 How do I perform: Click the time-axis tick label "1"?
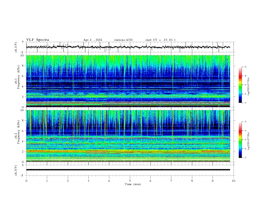[x=47, y=181]
